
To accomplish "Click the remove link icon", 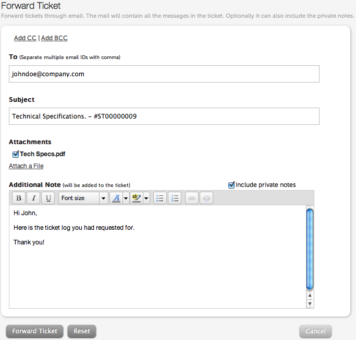I will click(206, 198).
